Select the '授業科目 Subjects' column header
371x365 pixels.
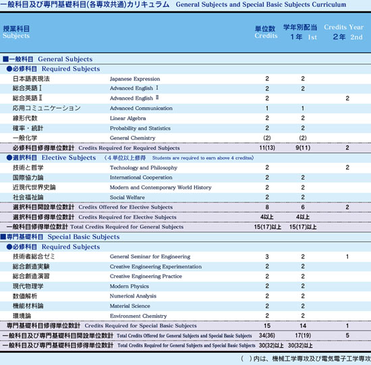[16, 32]
